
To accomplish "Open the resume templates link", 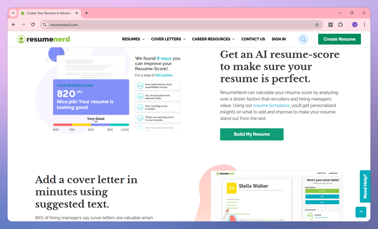I will pyautogui.click(x=271, y=106).
